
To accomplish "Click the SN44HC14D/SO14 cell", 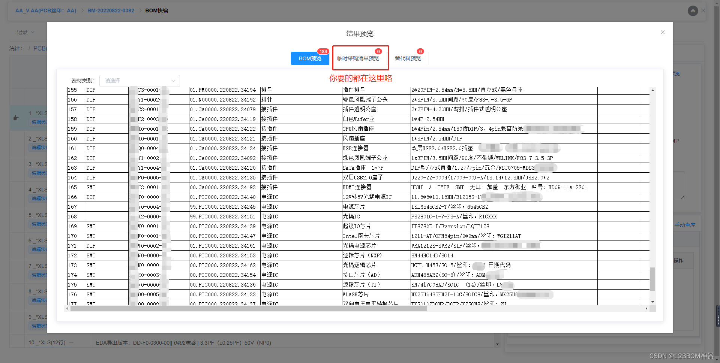I will click(x=504, y=255).
